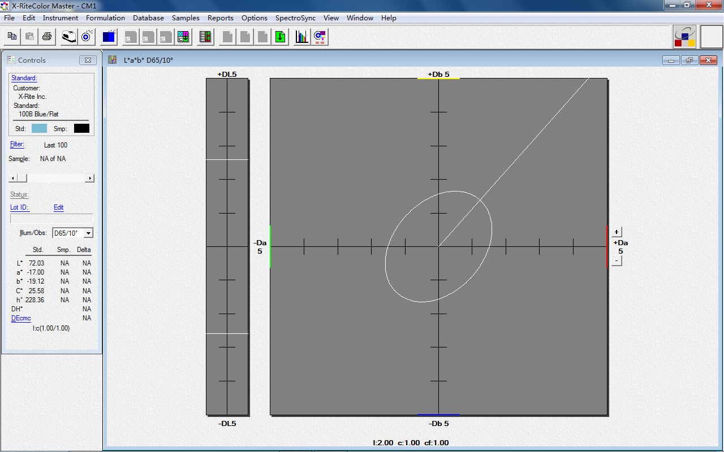Click the L*a*b* plot window icon
This screenshot has height=452, width=724.
[113, 60]
